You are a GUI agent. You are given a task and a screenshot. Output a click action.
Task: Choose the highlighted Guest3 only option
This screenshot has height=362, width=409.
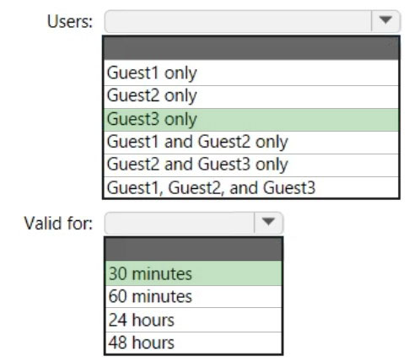click(251, 120)
